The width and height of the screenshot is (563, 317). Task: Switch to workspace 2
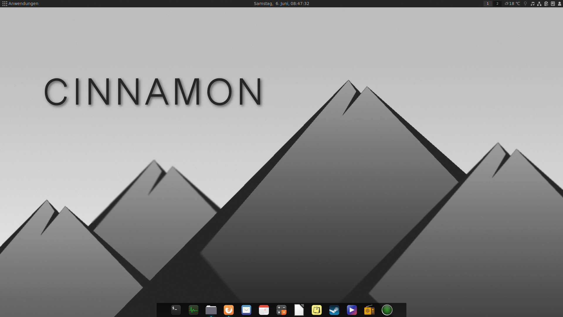click(x=497, y=4)
